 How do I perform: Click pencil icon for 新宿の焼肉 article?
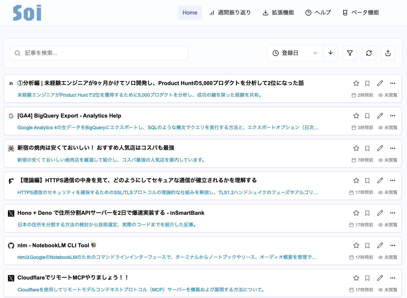[x=380, y=148]
